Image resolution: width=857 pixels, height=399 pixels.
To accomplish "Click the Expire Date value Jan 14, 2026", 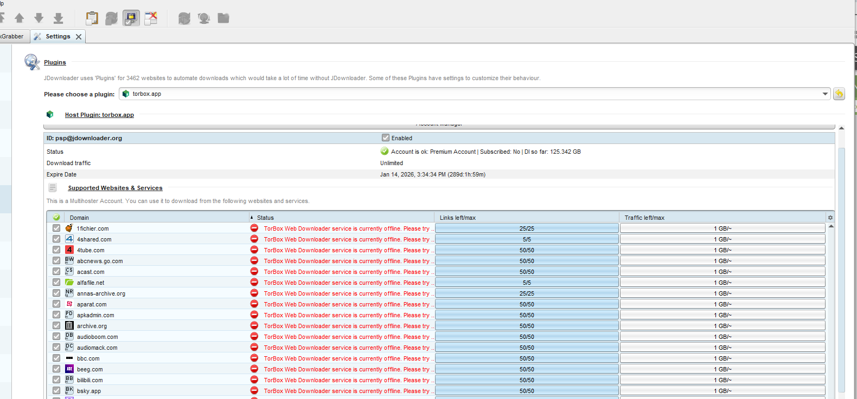I will [x=433, y=174].
